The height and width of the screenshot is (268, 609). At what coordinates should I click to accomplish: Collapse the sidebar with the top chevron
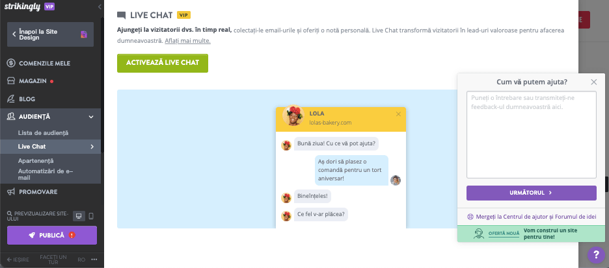pos(99,6)
